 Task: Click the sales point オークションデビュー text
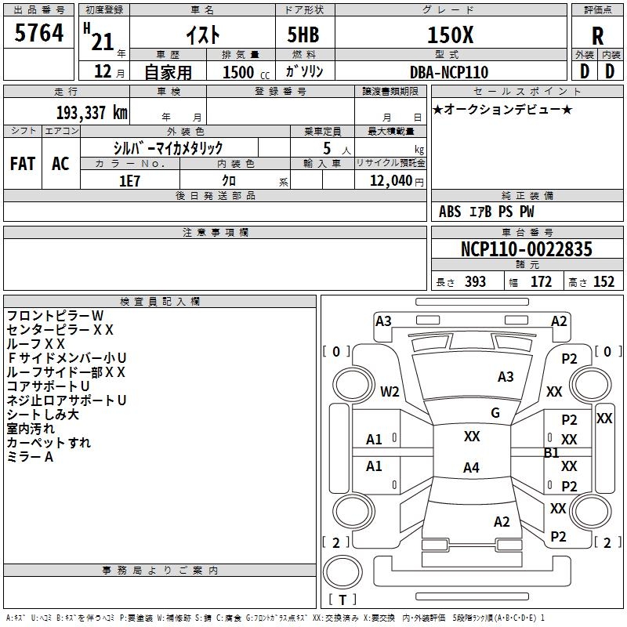(x=502, y=109)
